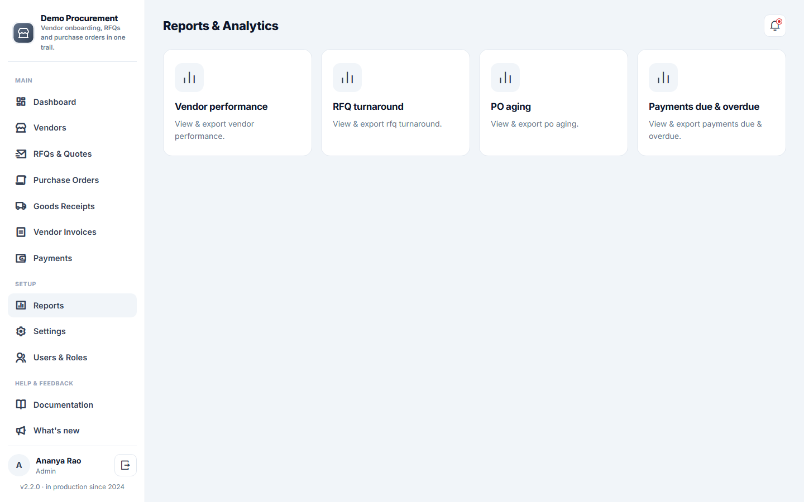
Task: Click the Goods Receipts truck icon
Action: tap(21, 206)
